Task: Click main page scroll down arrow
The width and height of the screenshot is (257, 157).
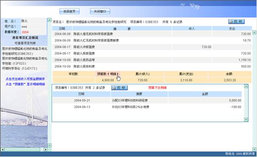Action: 254,149
